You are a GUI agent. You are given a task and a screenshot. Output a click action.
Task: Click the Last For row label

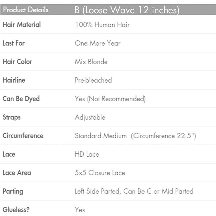click(14, 43)
